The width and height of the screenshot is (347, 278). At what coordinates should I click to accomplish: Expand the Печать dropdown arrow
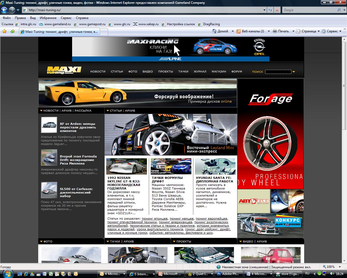coord(293,31)
